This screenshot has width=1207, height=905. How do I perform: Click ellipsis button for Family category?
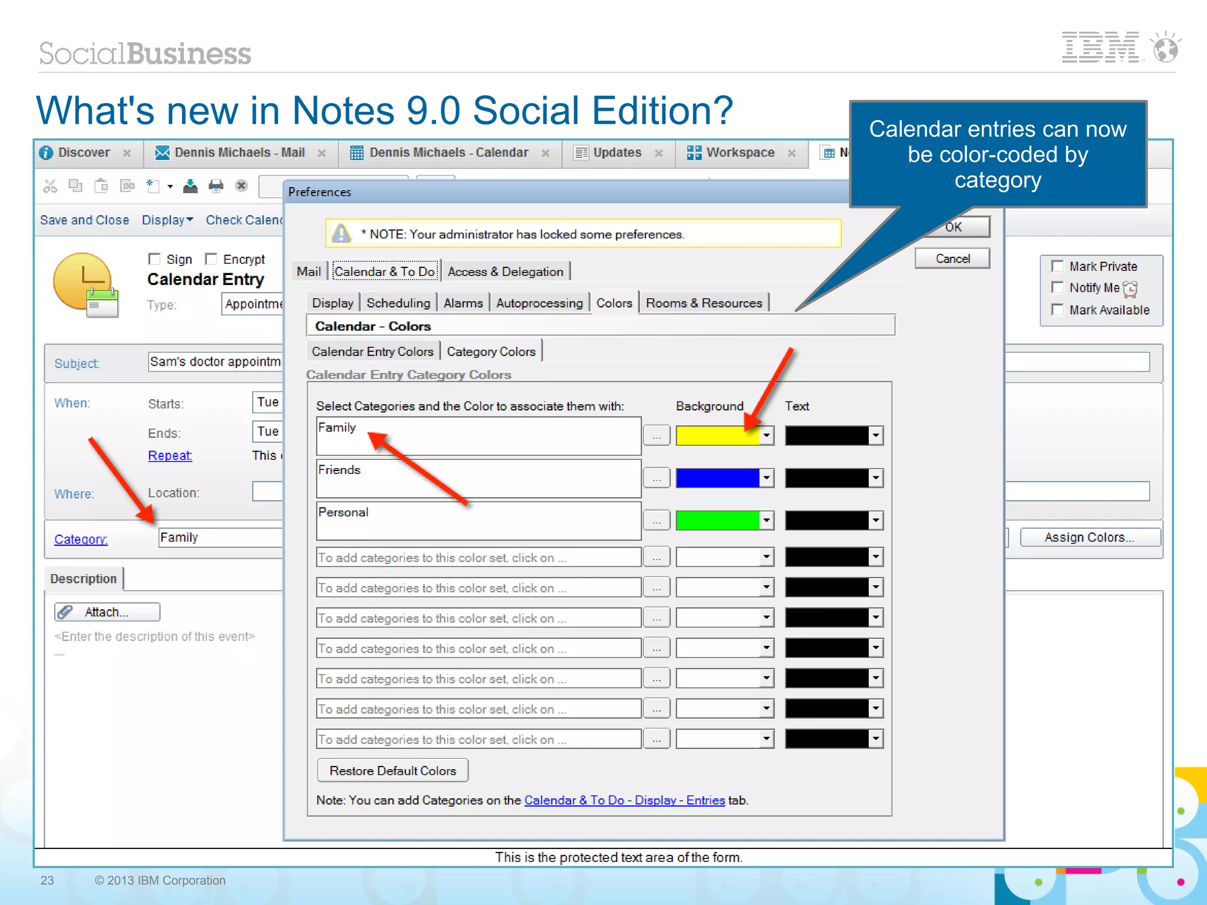coord(657,436)
